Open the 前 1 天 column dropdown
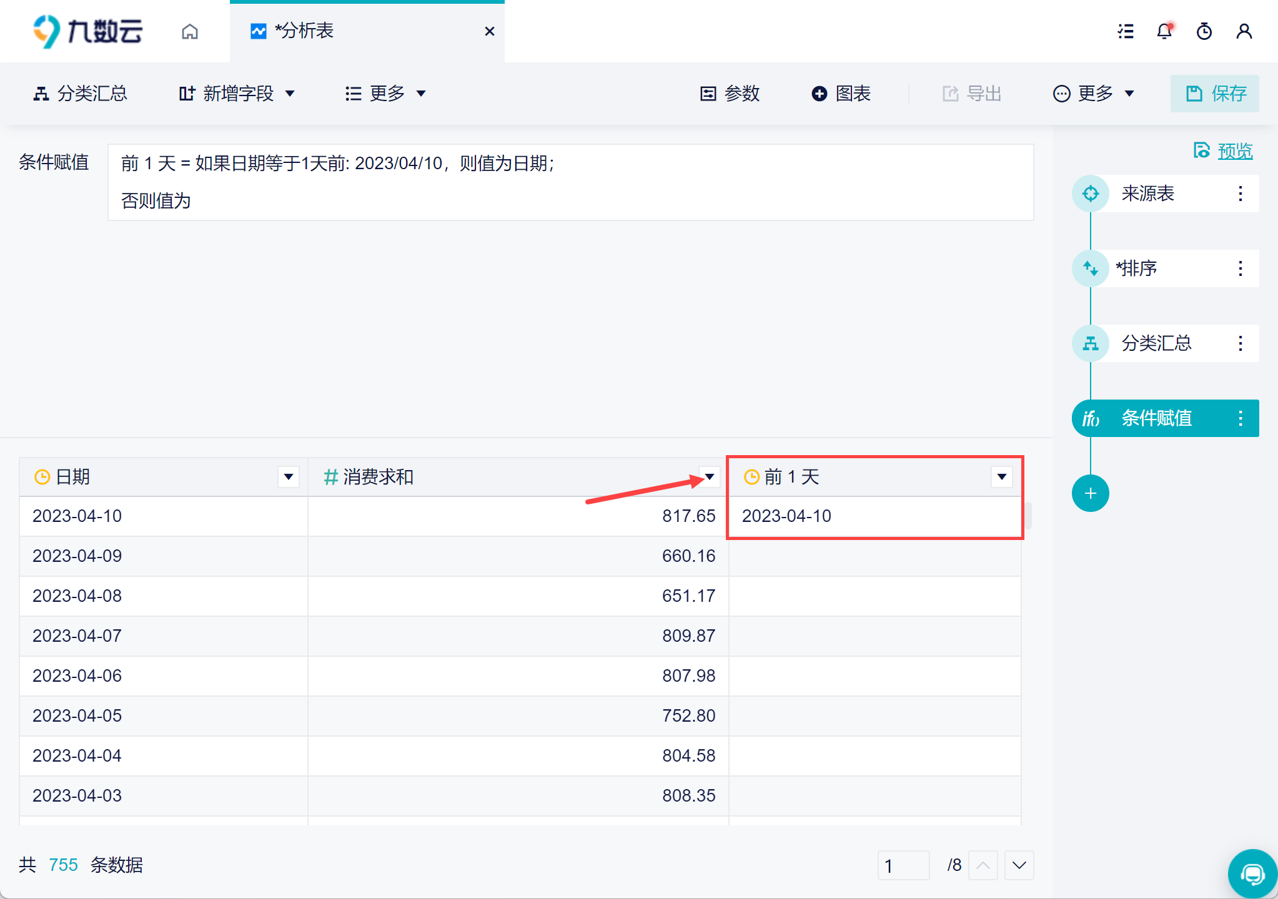The height and width of the screenshot is (899, 1278). 1001,477
